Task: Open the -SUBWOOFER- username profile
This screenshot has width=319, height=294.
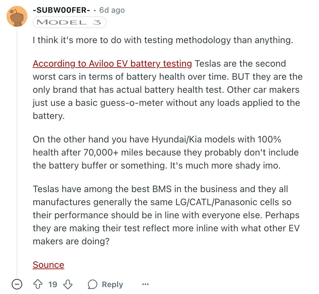Action: [61, 10]
